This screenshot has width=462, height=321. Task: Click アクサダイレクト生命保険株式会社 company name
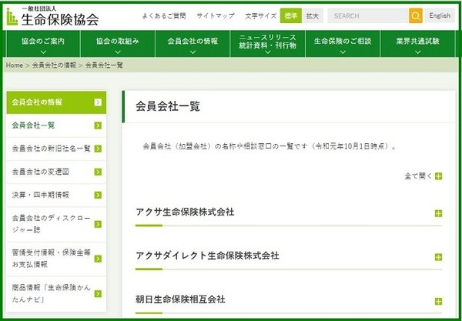(x=207, y=256)
